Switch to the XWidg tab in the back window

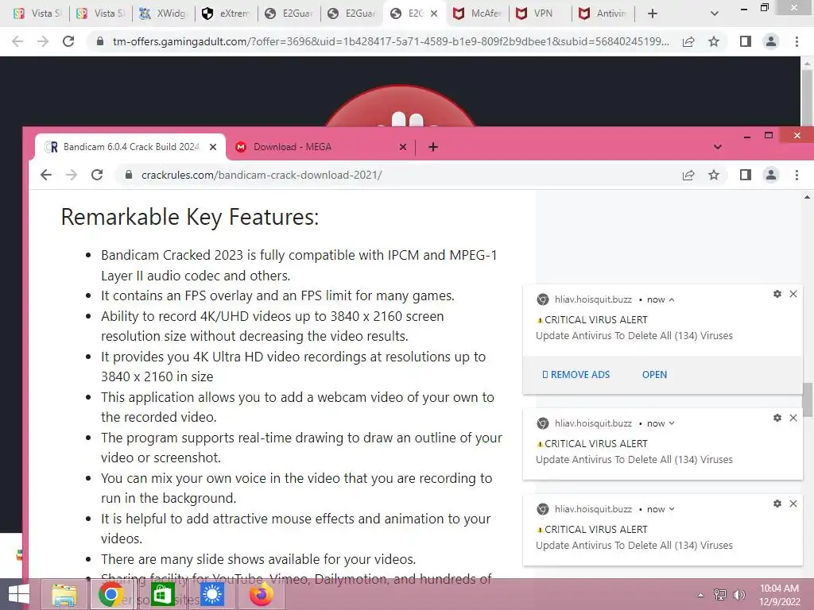[x=162, y=14]
